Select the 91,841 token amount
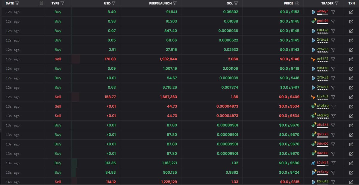The height and width of the screenshot is (185, 359). [172, 12]
